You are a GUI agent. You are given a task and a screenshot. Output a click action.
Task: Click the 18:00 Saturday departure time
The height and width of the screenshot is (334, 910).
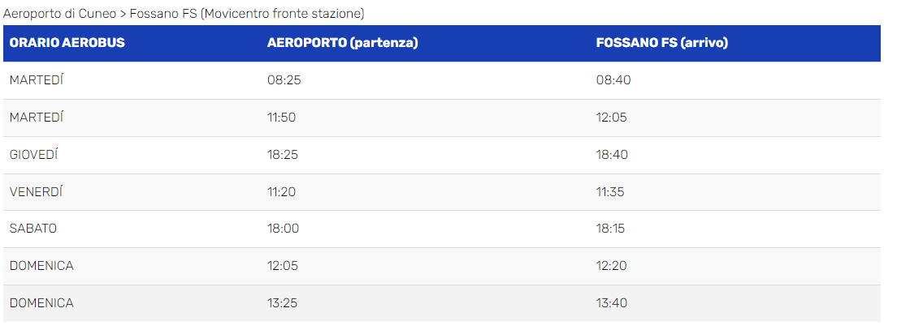click(284, 229)
